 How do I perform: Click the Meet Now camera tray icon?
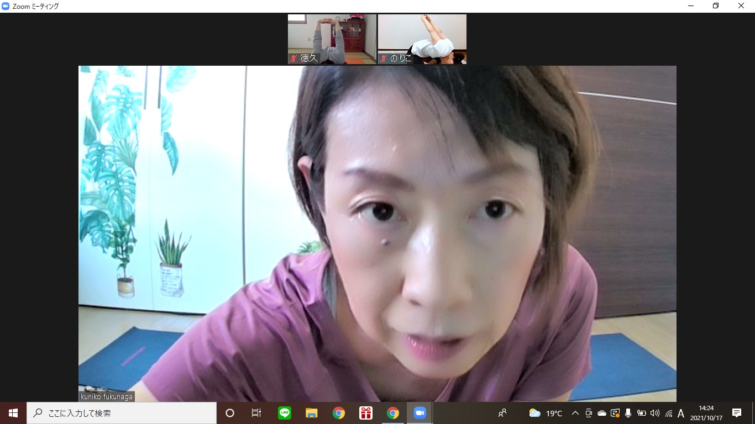(x=589, y=413)
